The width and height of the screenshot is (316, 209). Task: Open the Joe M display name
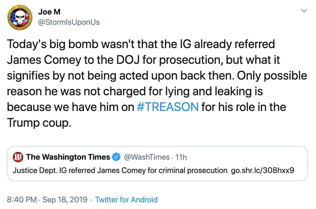click(x=49, y=12)
